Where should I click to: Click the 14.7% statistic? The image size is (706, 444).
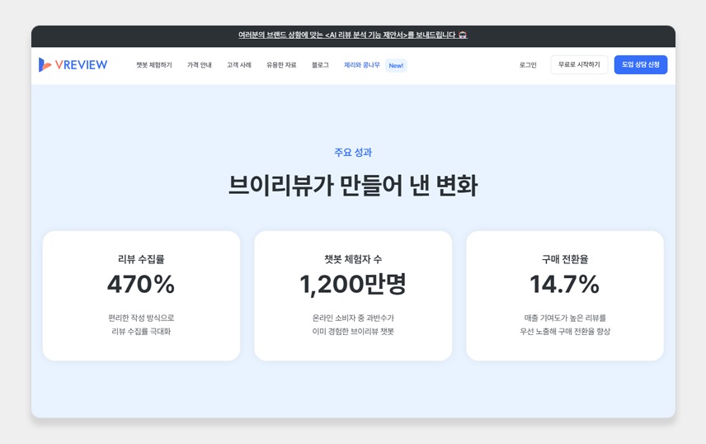pos(565,284)
